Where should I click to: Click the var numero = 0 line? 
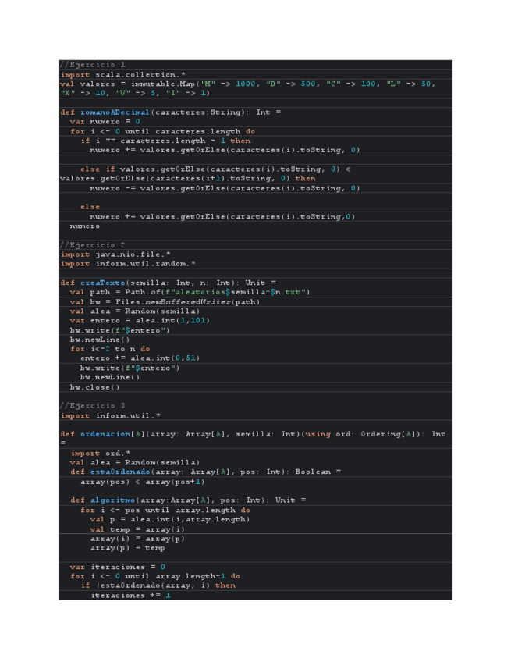(x=105, y=122)
